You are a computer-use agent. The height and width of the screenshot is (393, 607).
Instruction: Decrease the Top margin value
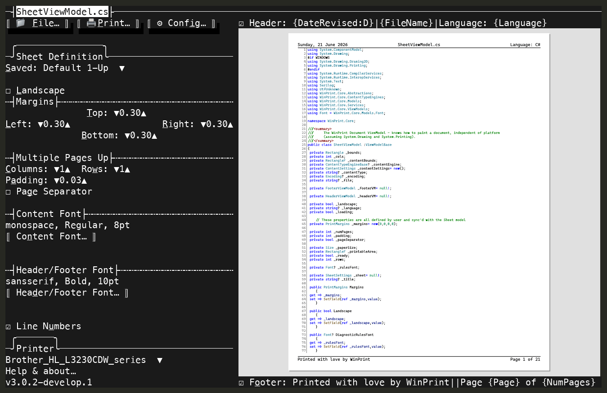[x=116, y=113]
